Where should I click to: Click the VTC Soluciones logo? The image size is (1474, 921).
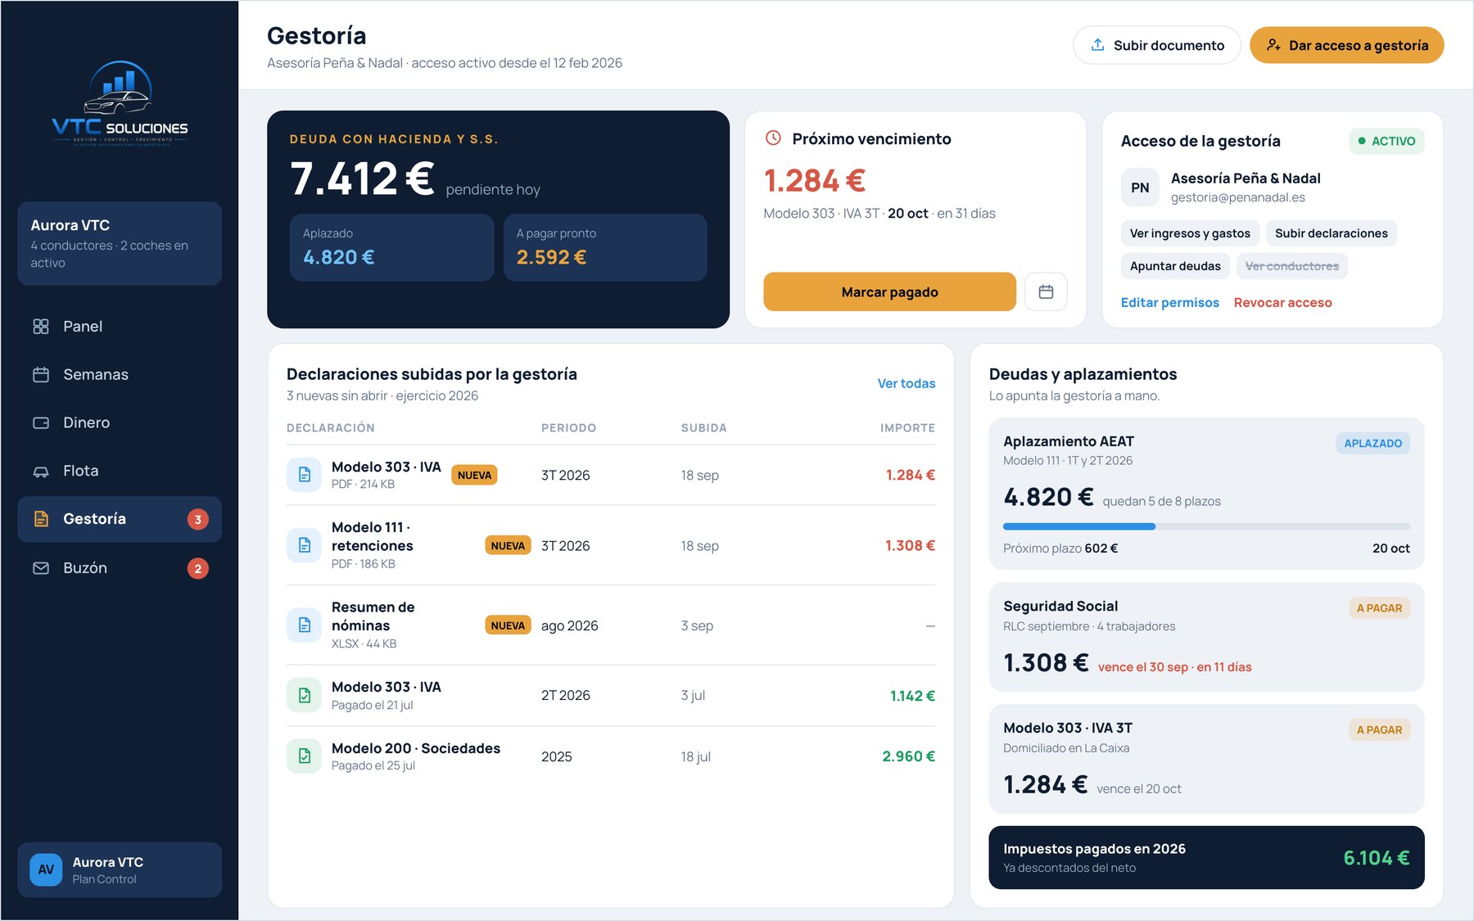click(120, 103)
